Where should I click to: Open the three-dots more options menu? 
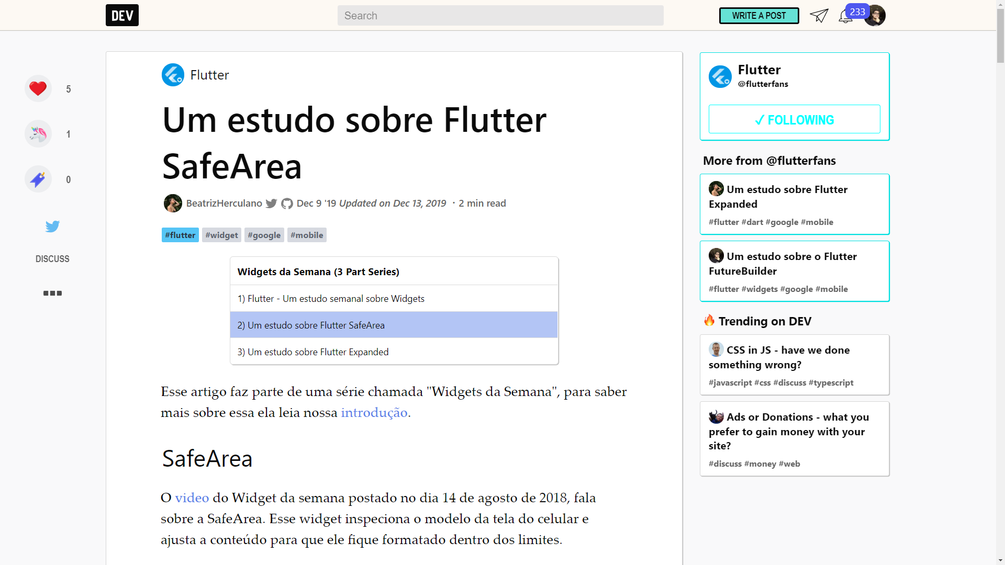52,293
